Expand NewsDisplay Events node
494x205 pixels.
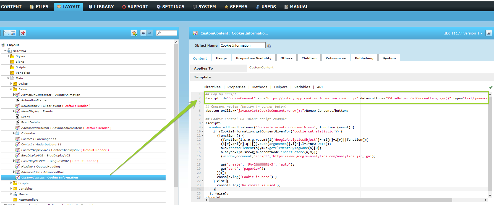point(14,111)
